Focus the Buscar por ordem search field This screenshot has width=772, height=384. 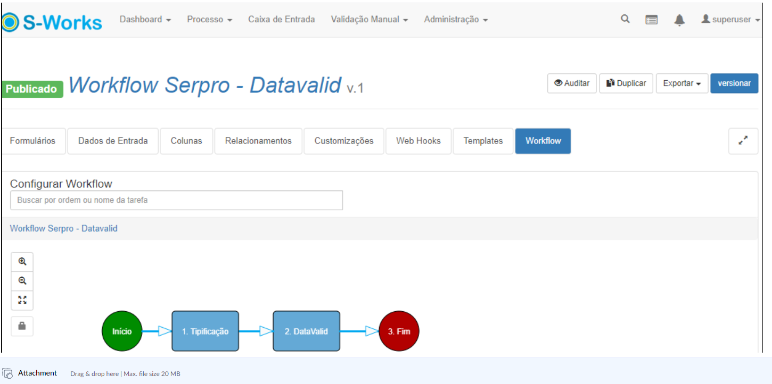pyautogui.click(x=176, y=200)
